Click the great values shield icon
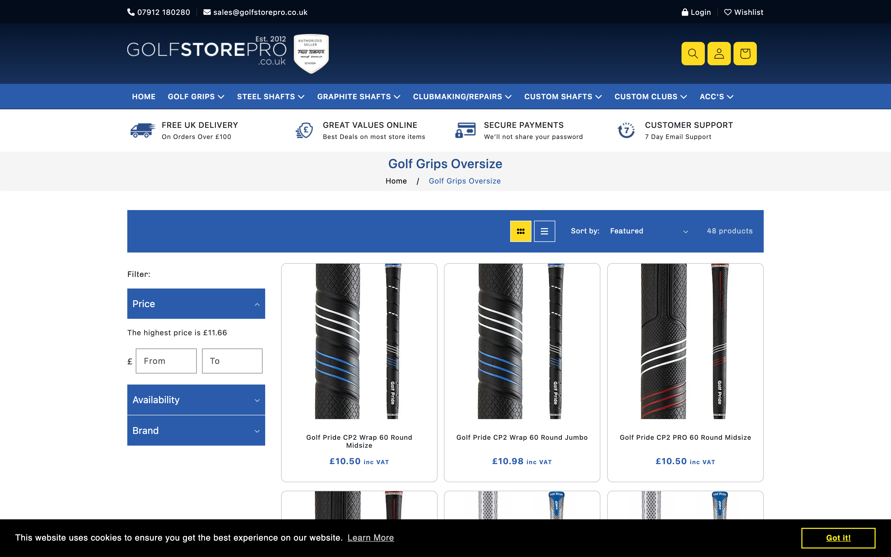The image size is (891, 557). pos(304,130)
